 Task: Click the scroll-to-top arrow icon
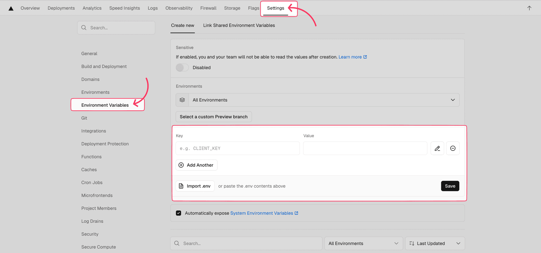tap(529, 8)
